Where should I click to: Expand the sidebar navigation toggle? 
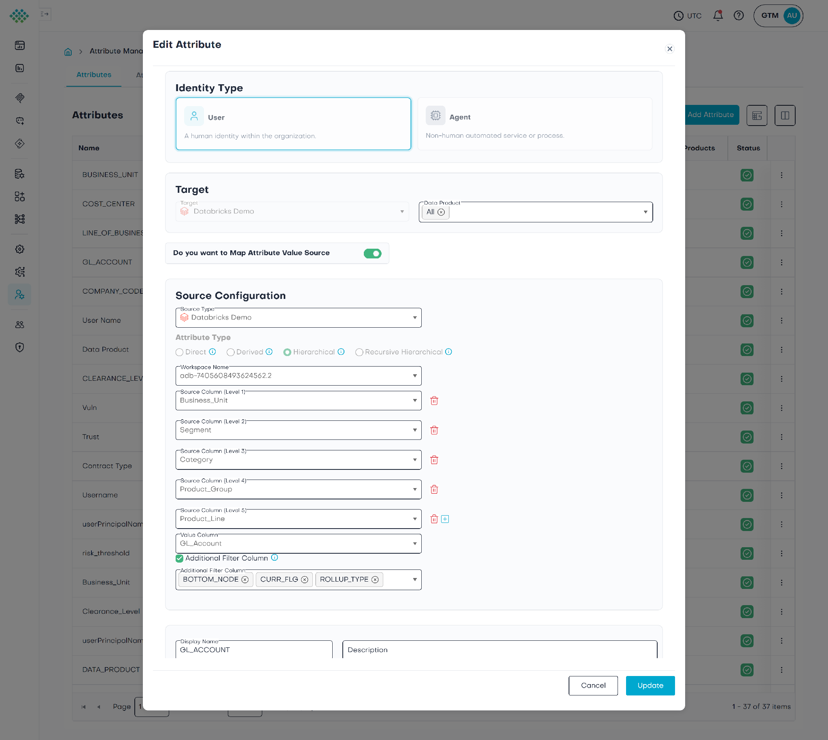pos(45,14)
